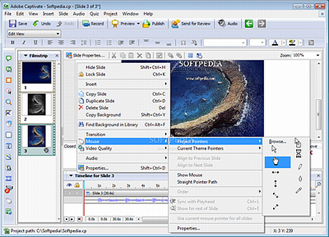Choose Delete Slide
This screenshot has width=329, height=237.
coord(124,108)
